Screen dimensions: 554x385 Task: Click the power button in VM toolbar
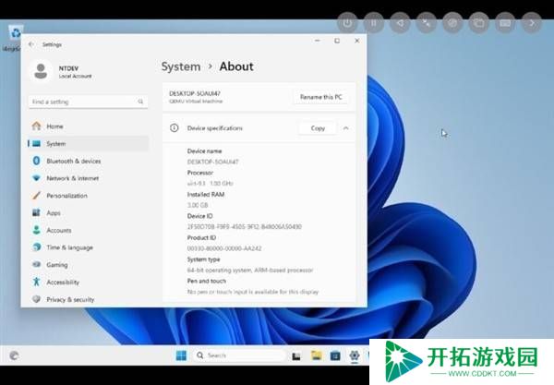[x=347, y=23]
